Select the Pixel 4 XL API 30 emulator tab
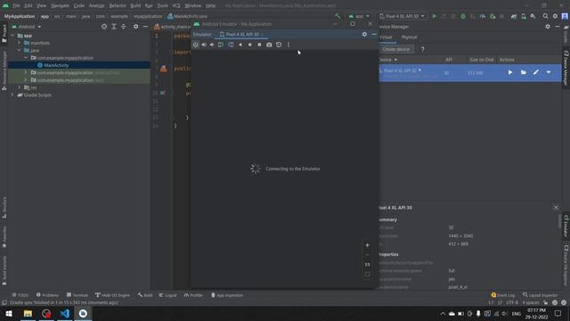 pyautogui.click(x=242, y=34)
